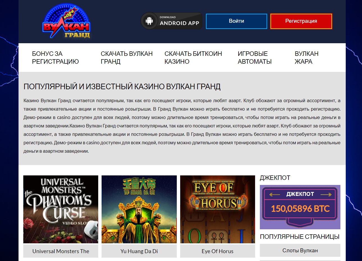Download the Android App
This screenshot has width=362, height=261.
point(171,21)
